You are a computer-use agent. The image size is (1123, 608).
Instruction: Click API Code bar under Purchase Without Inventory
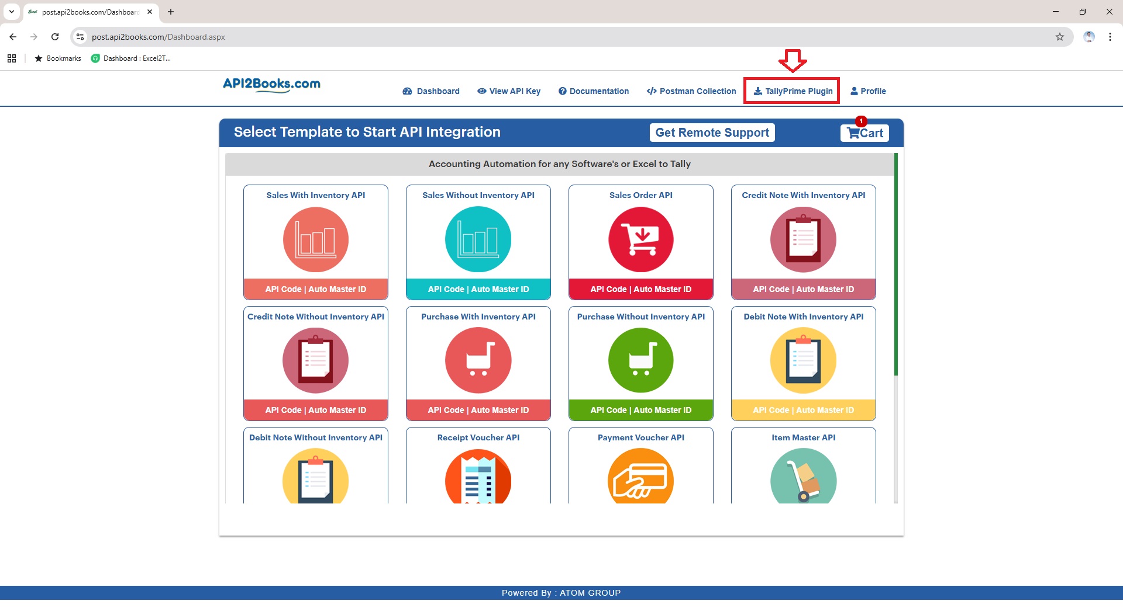click(641, 410)
